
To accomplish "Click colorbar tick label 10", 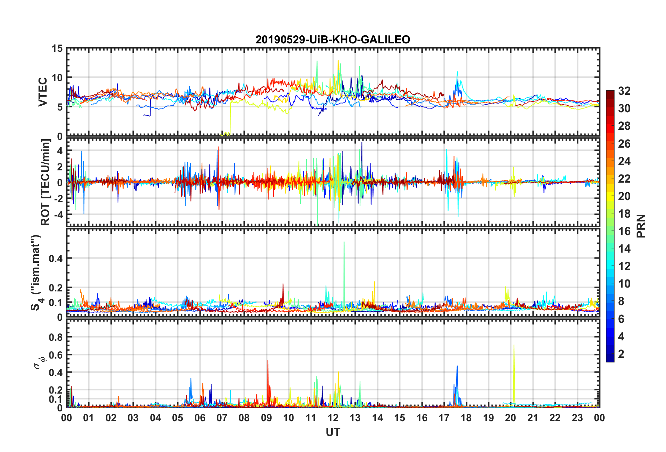I will [x=624, y=284].
